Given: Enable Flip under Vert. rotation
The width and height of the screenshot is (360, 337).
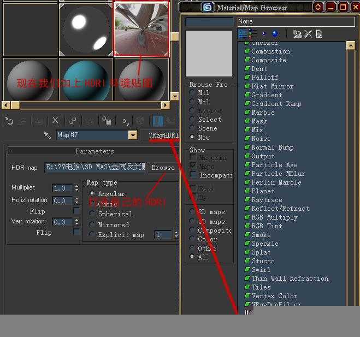Looking at the screenshot, I should pyautogui.click(x=76, y=232).
